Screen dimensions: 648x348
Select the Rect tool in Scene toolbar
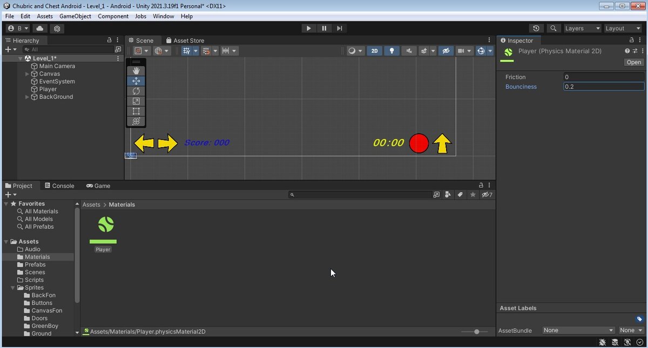[136, 112]
